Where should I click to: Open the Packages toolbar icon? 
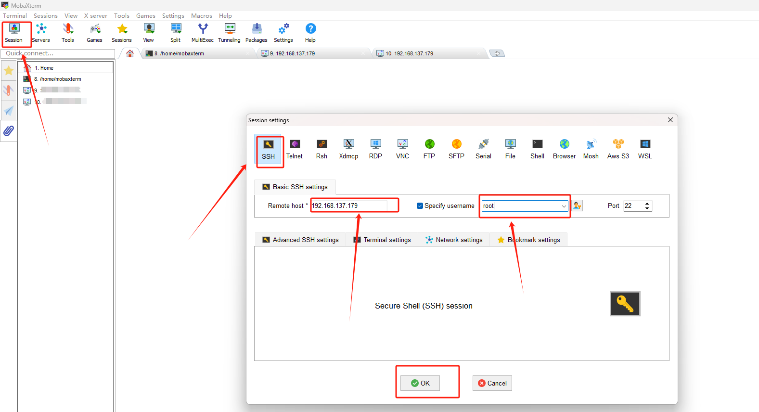pyautogui.click(x=257, y=33)
